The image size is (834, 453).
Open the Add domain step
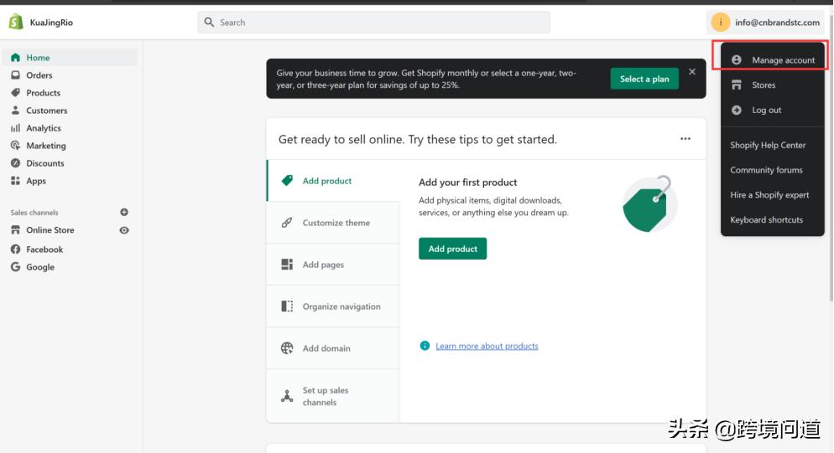tap(326, 348)
